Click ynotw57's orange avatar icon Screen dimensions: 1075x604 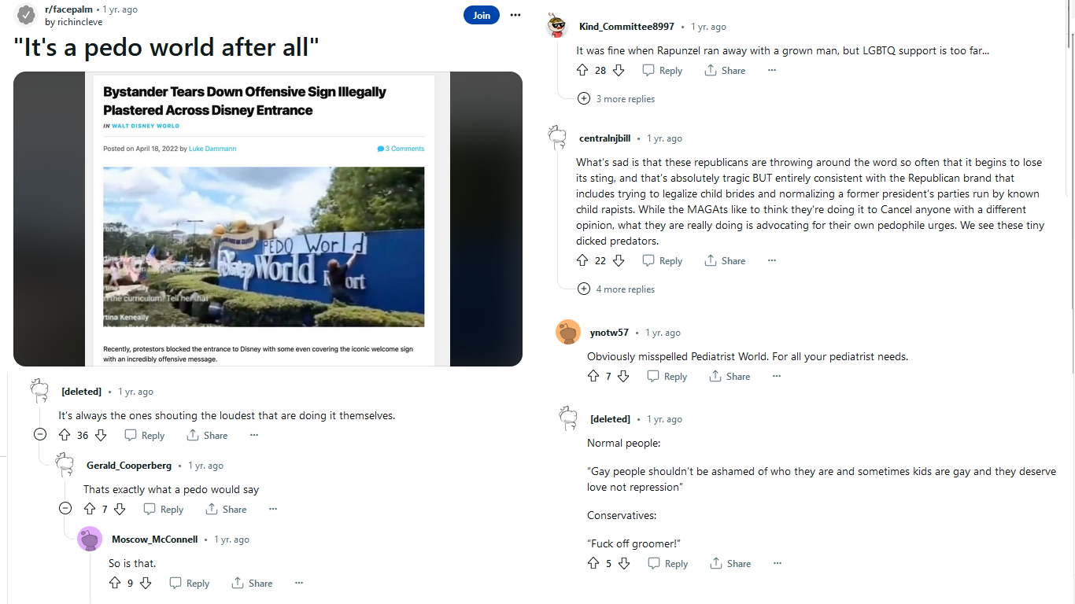point(568,333)
